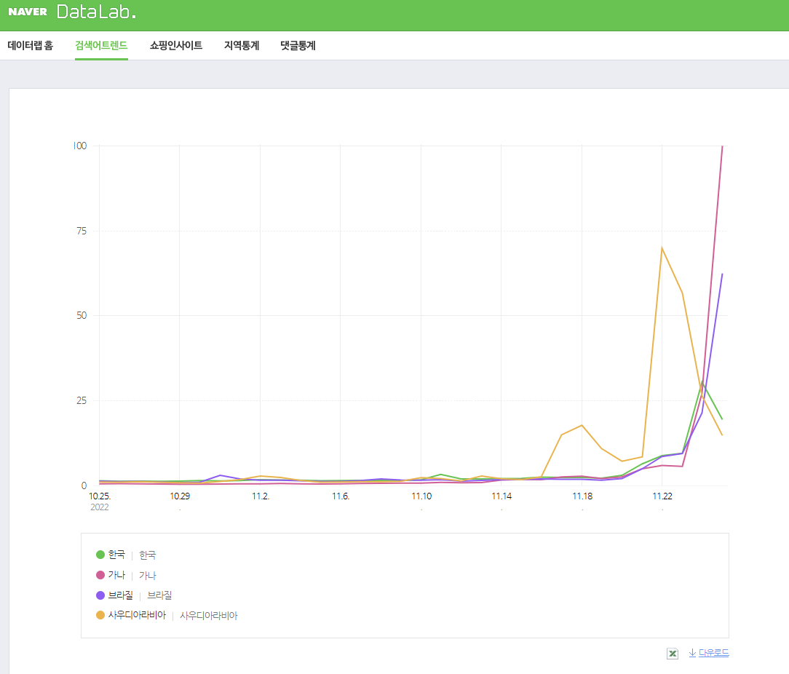Click the Excel file icon

click(673, 654)
